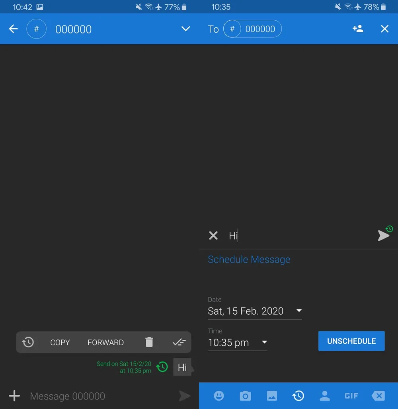
Task: Open GIF picker in bottom bar
Action: (351, 396)
